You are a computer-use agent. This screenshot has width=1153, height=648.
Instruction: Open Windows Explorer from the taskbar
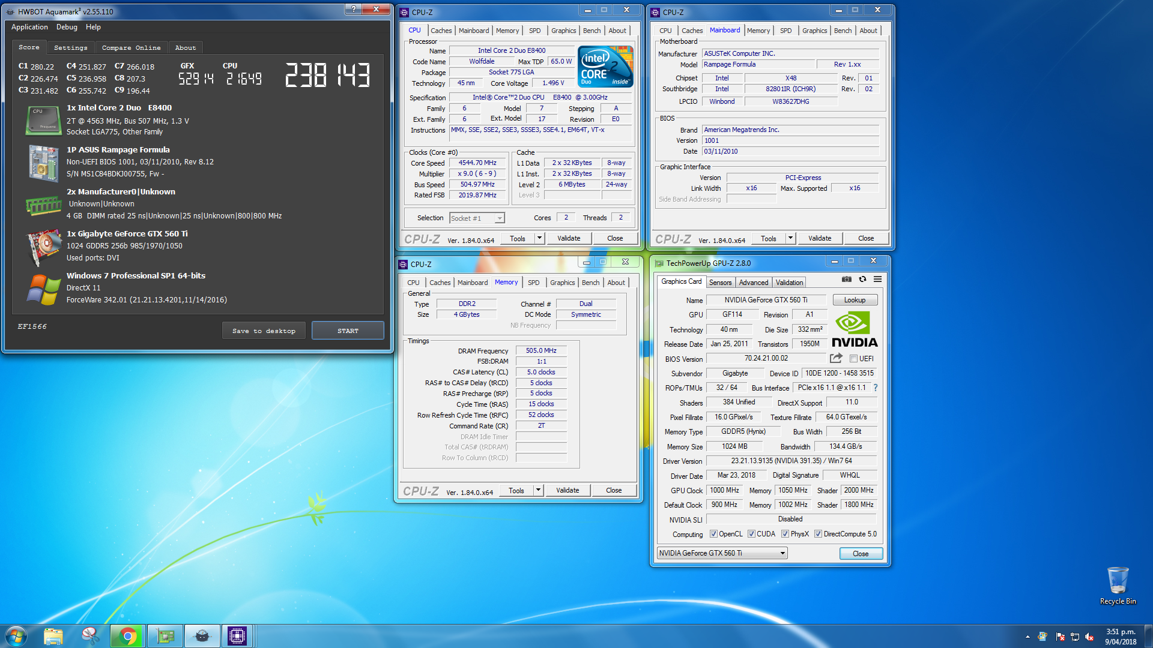tap(53, 636)
